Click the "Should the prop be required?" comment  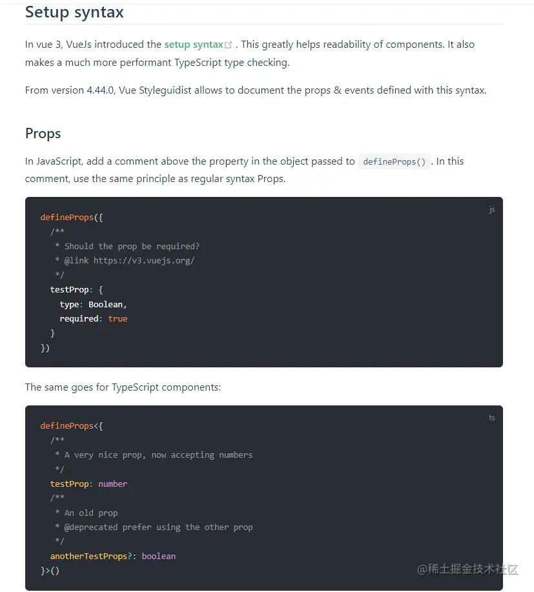[132, 246]
